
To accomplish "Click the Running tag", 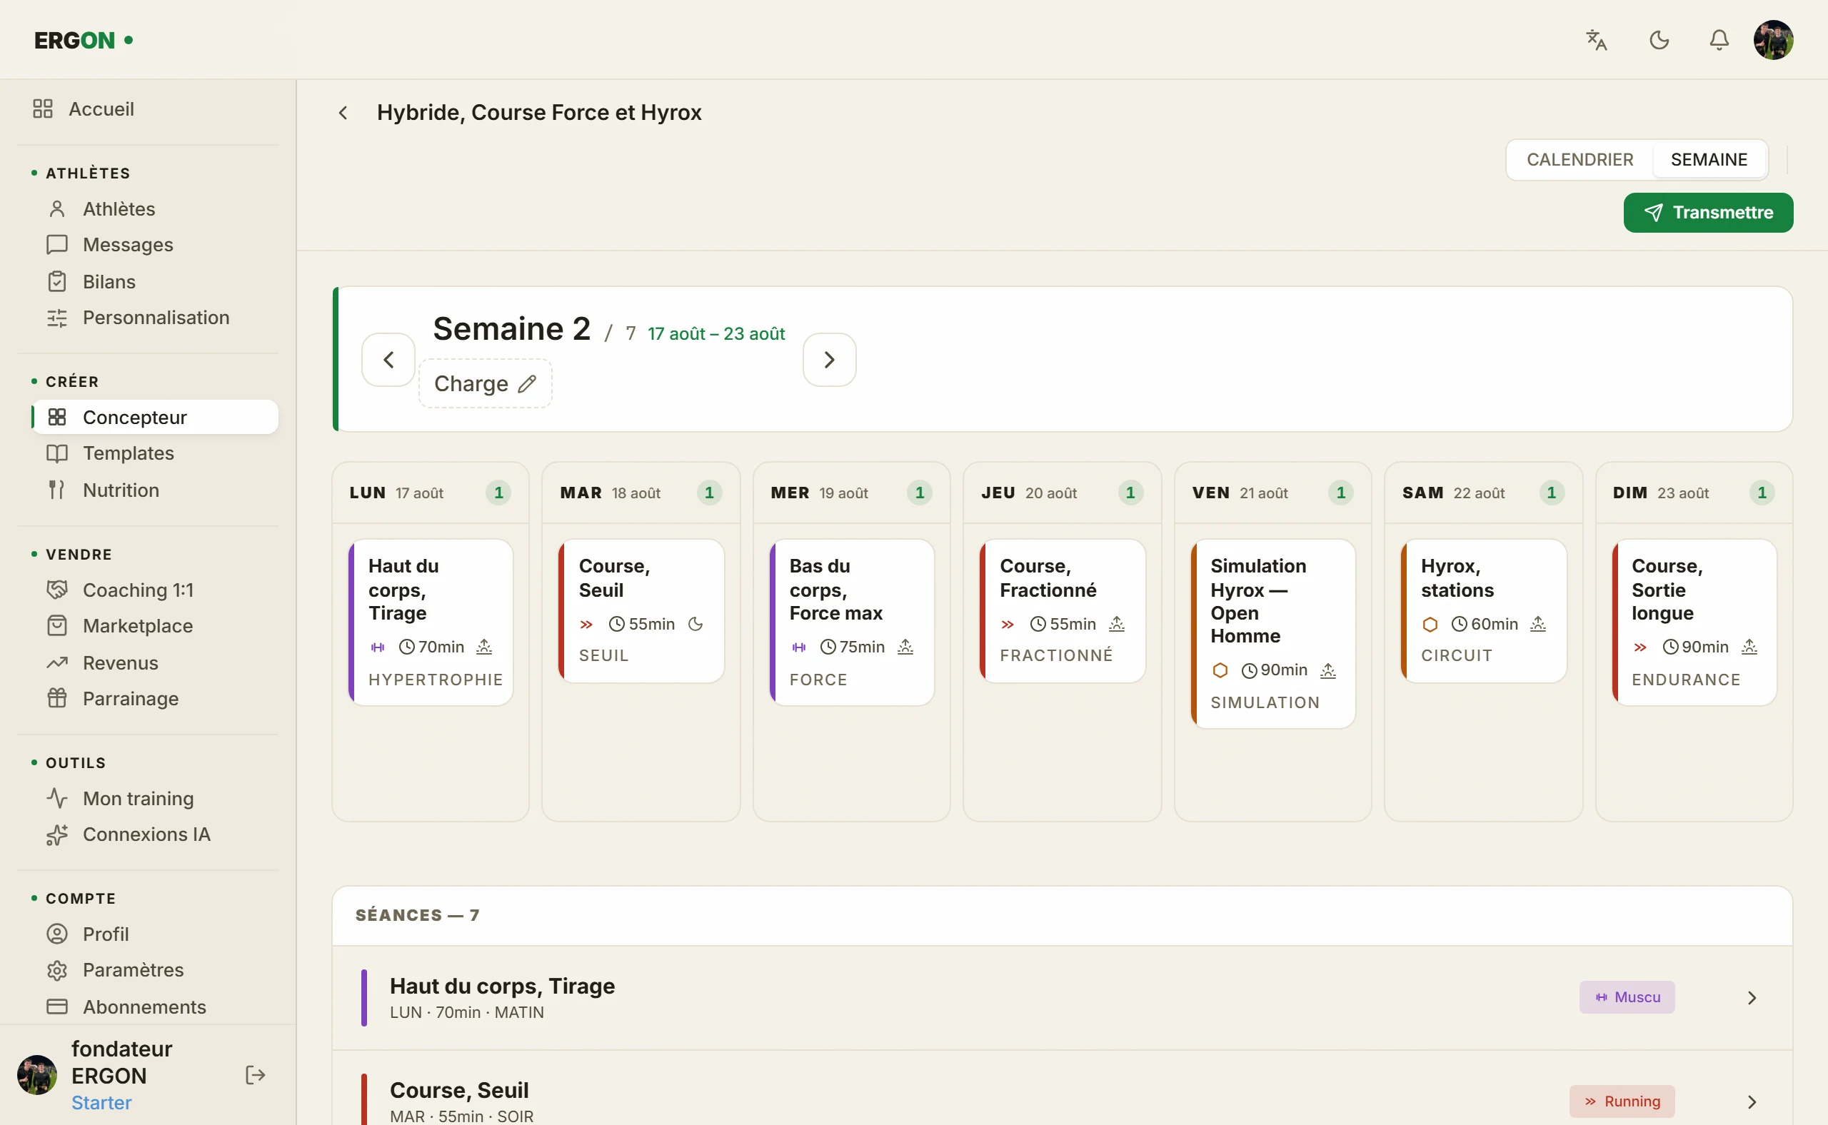I will (x=1622, y=1102).
